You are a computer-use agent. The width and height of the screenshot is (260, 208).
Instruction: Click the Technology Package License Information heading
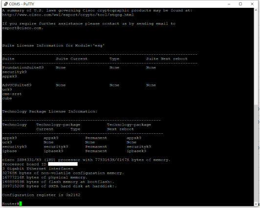(50, 111)
